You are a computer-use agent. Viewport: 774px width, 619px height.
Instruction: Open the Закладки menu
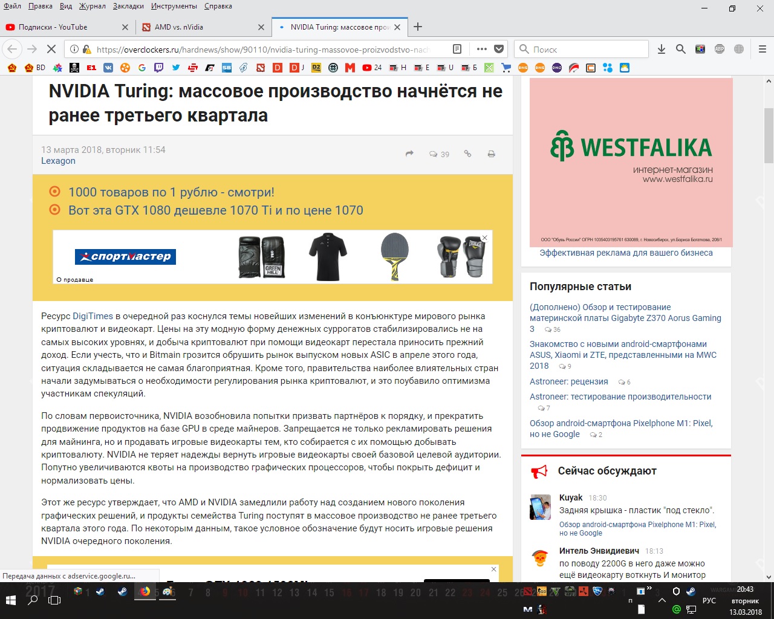[128, 6]
